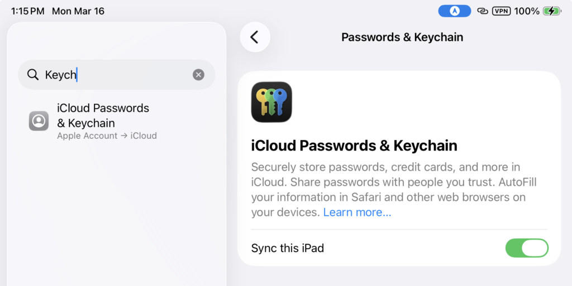
Task: Click the chain-link hotspot status icon
Action: click(x=483, y=11)
